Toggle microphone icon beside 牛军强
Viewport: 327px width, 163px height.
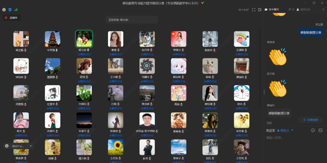tap(57, 50)
